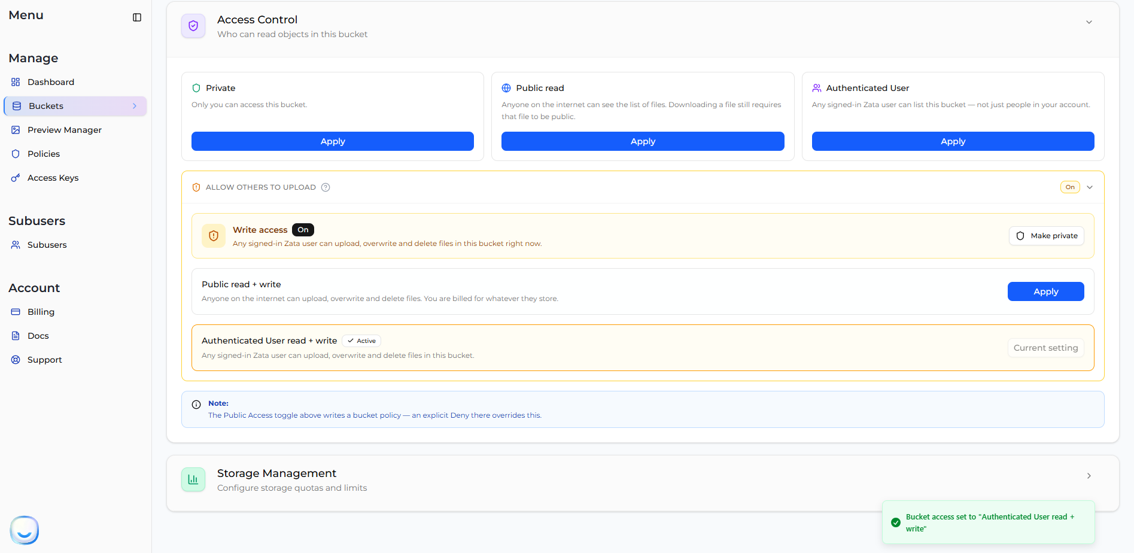Click the Subusers people icon

coord(16,245)
